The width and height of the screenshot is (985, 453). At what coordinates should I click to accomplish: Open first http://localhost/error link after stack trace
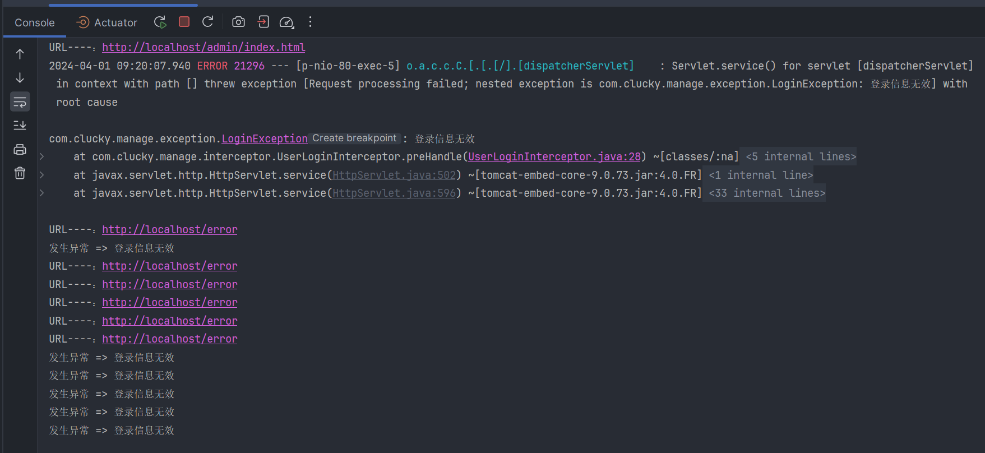(x=170, y=230)
